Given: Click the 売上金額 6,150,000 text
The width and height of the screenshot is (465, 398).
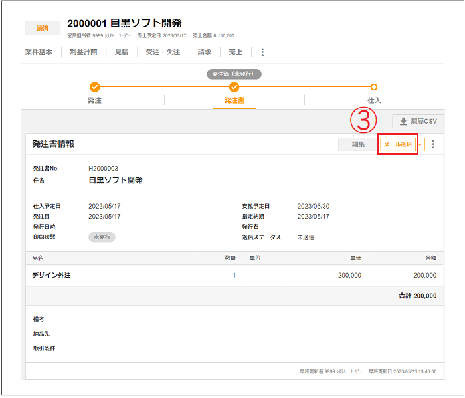Looking at the screenshot, I should coord(213,36).
